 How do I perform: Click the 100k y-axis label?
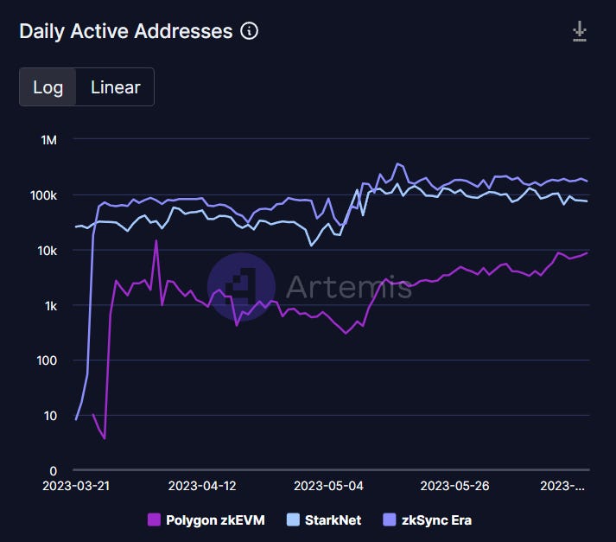(x=43, y=195)
